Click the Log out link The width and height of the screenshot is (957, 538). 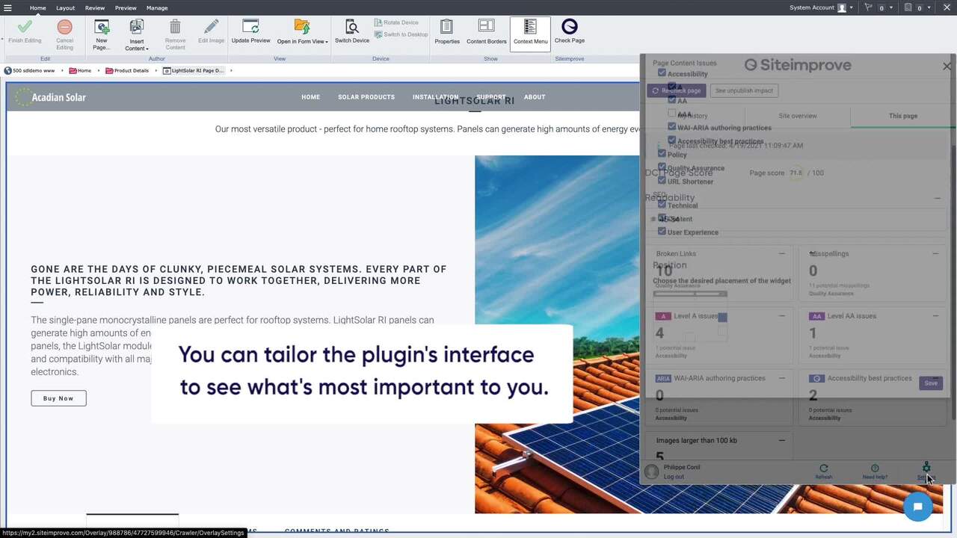(x=674, y=477)
